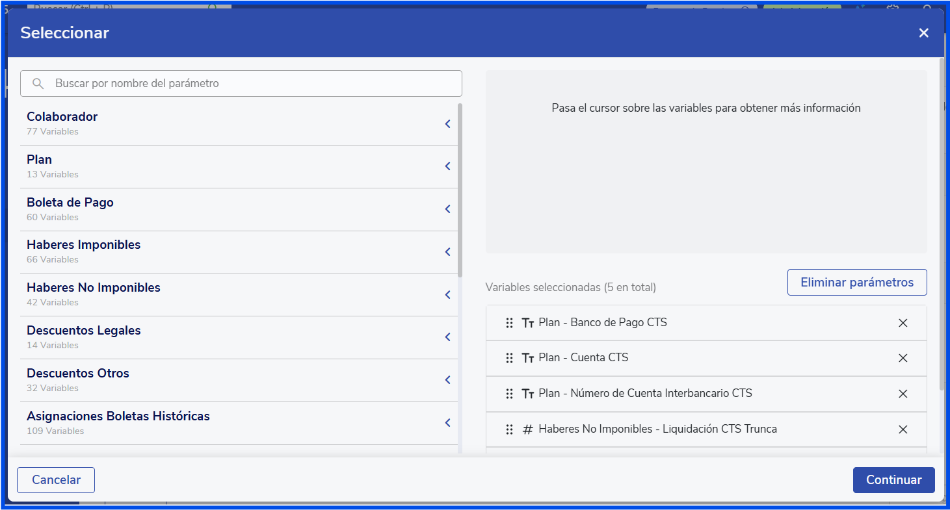Click drag handle of Plan - Cuenta CTS
Viewport: 950px width, 510px height.
point(510,358)
